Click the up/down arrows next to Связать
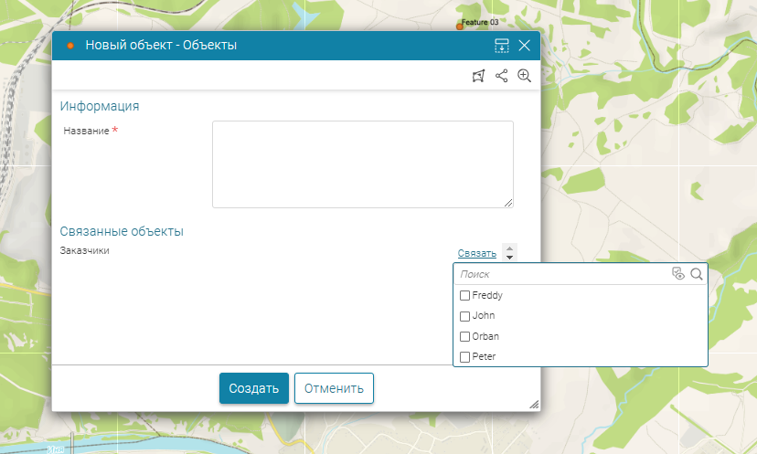This screenshot has width=757, height=454. point(509,253)
